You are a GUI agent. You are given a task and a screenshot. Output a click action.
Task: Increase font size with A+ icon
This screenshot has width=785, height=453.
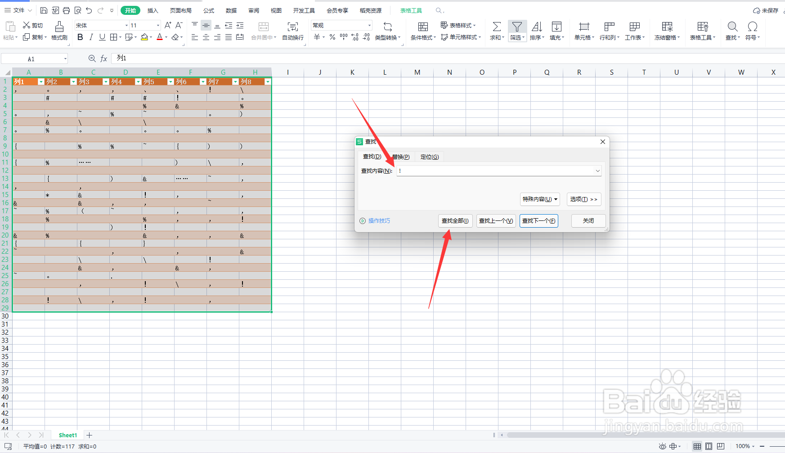point(168,25)
